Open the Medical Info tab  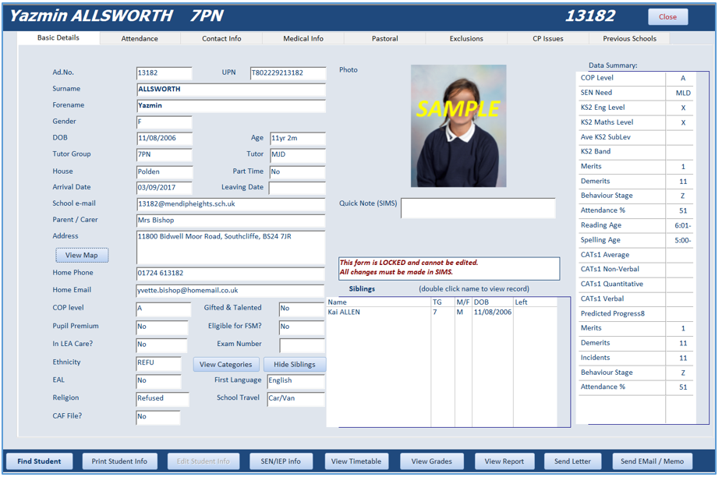point(303,39)
